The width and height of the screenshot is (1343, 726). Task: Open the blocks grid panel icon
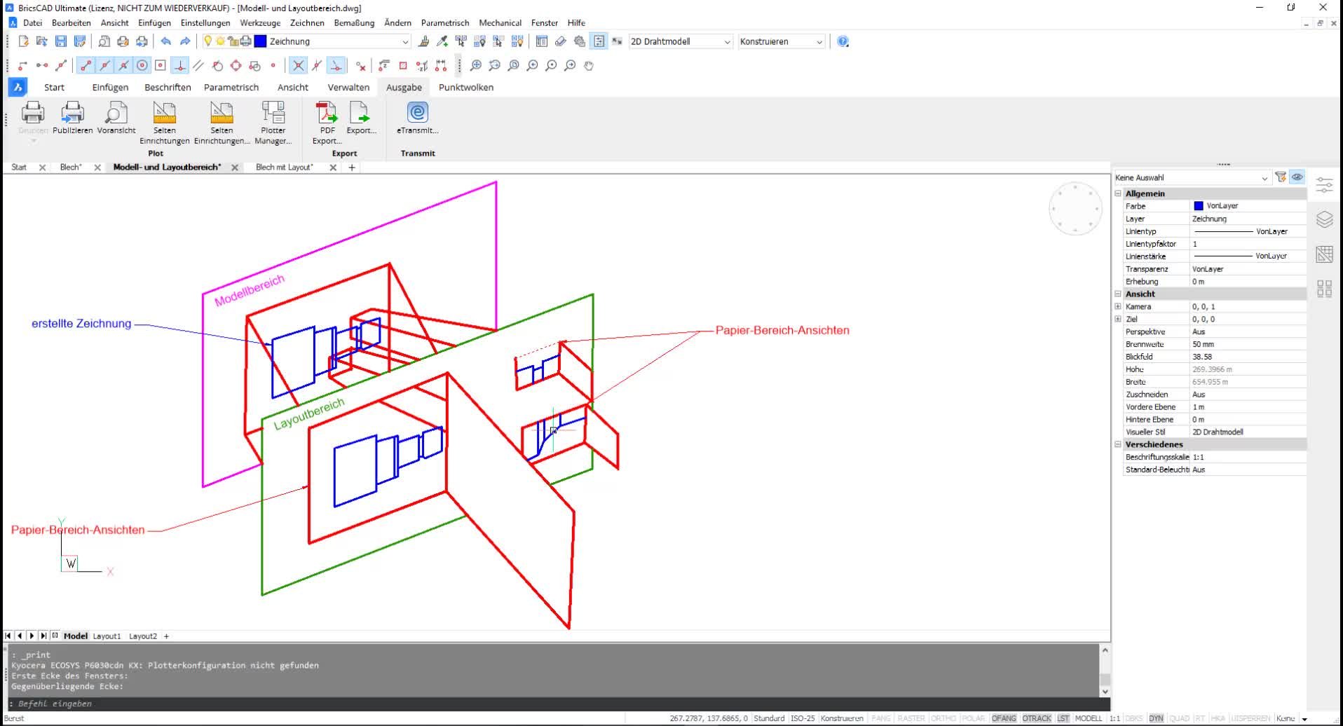1325,289
